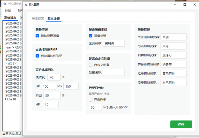Toggle the 自动修理装备 checkbox
Image resolution: width=199 pixels, height=138 pixels.
[37, 36]
